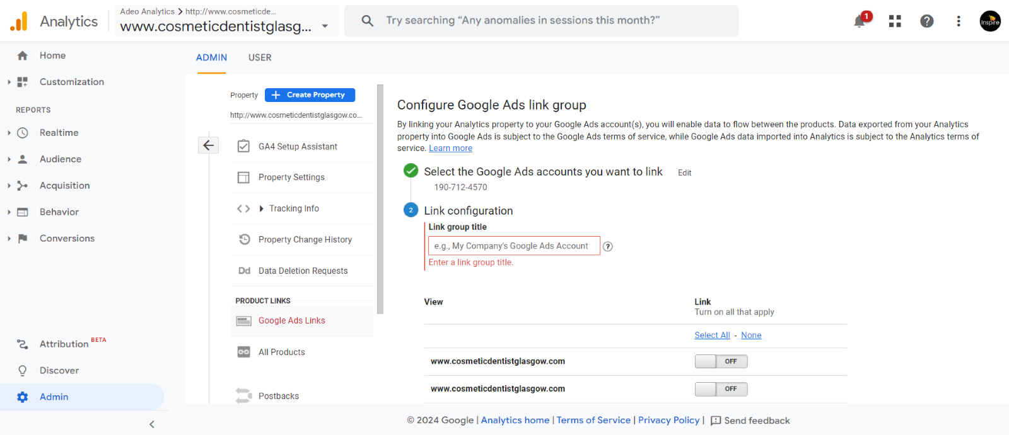This screenshot has width=1009, height=435.
Task: Click the account ID 190-712-4570
Action: [460, 188]
